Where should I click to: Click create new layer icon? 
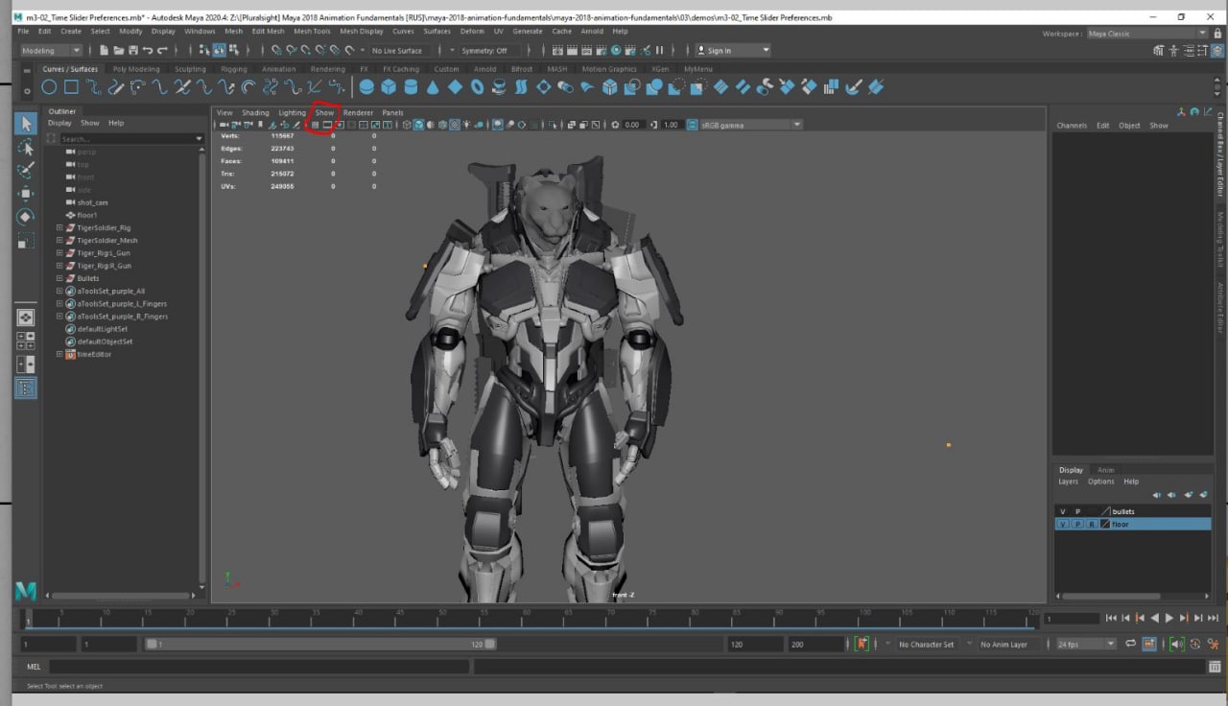[x=1189, y=495]
